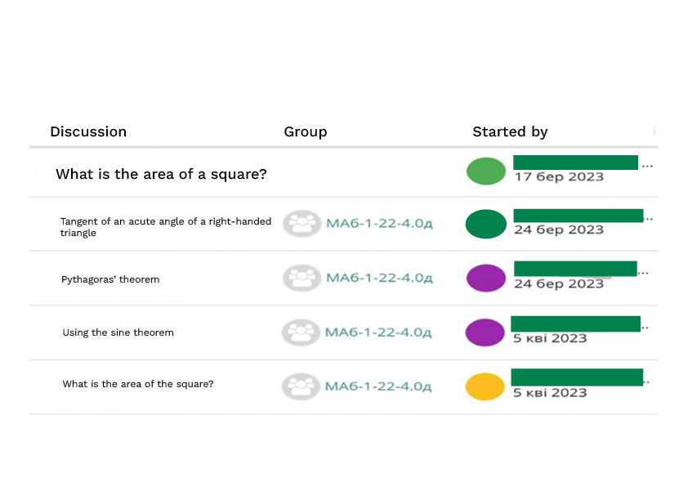Click dark green avatar in Tangent row

point(485,225)
